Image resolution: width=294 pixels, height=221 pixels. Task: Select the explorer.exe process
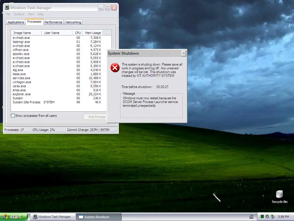tap(57, 94)
